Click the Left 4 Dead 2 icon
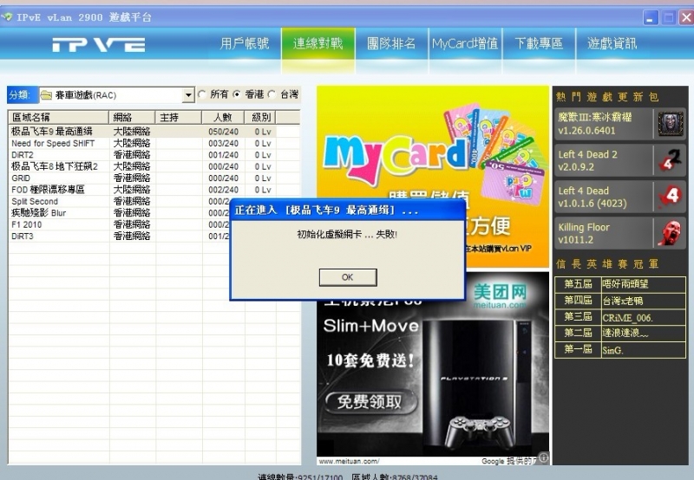The width and height of the screenshot is (694, 480). click(671, 160)
